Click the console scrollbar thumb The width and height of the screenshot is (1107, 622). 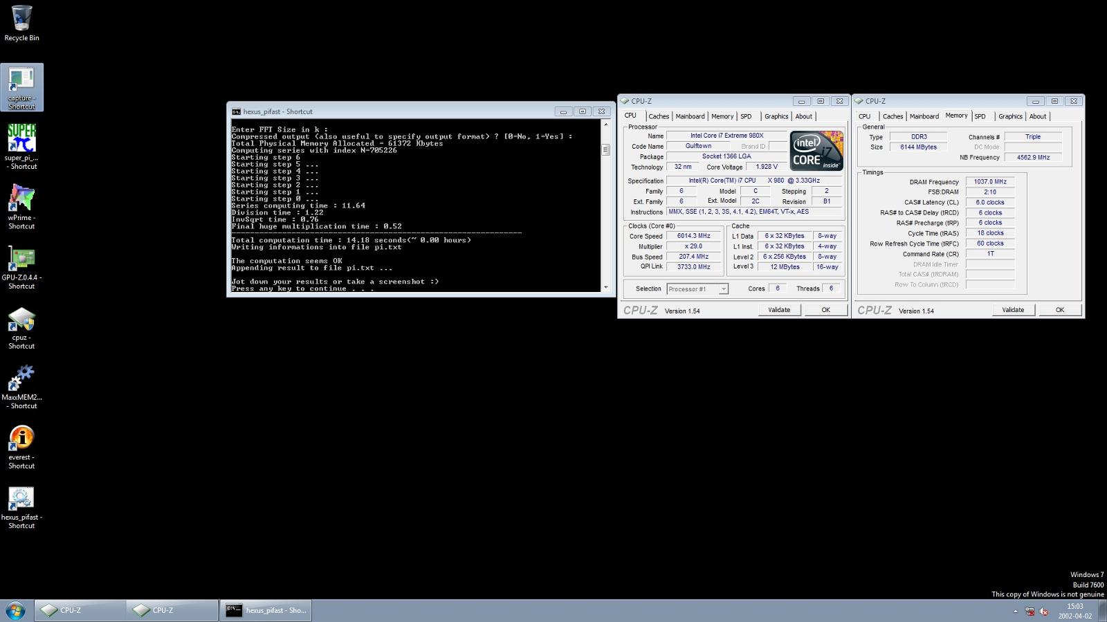click(x=605, y=149)
